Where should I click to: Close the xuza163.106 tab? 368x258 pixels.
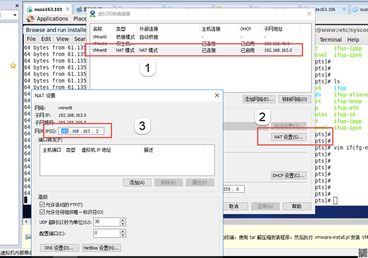[344, 9]
